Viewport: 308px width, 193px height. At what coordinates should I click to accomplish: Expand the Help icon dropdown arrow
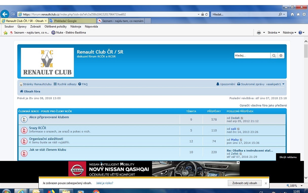click(304, 33)
